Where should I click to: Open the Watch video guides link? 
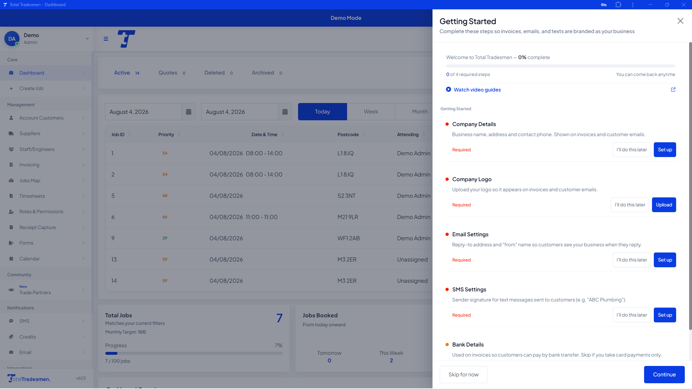477,90
